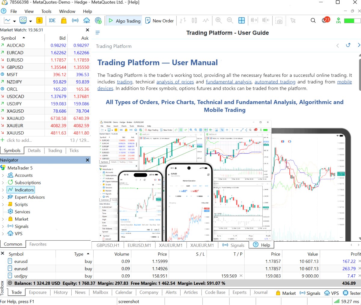Open the new chart dropdown arrow
Image resolution: width=361 pixels, height=305 pixels.
coord(14,21)
